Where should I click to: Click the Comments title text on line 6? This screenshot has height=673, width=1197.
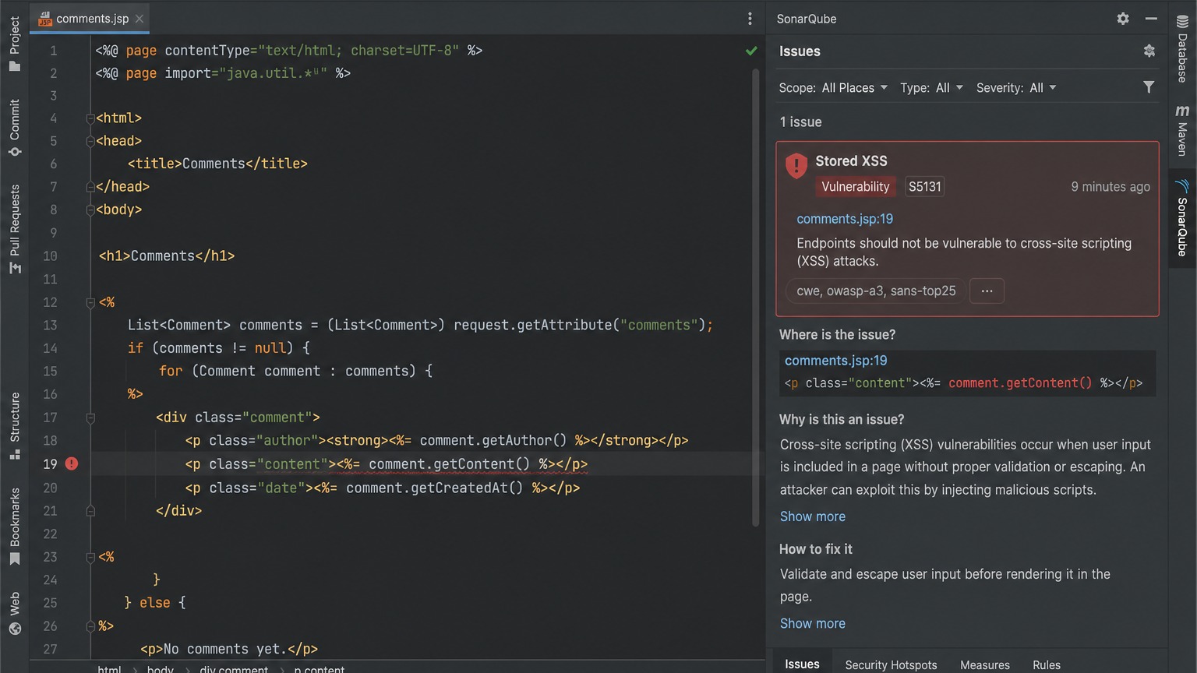214,164
